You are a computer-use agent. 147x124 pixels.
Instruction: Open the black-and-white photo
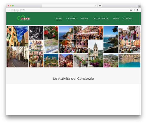click(x=36, y=33)
